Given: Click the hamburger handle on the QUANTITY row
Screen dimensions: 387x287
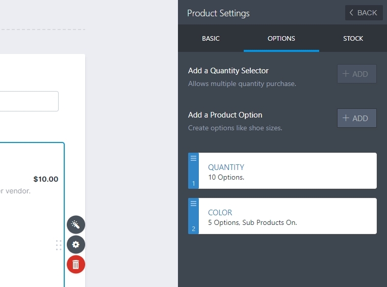Looking at the screenshot, I should 193,158.
